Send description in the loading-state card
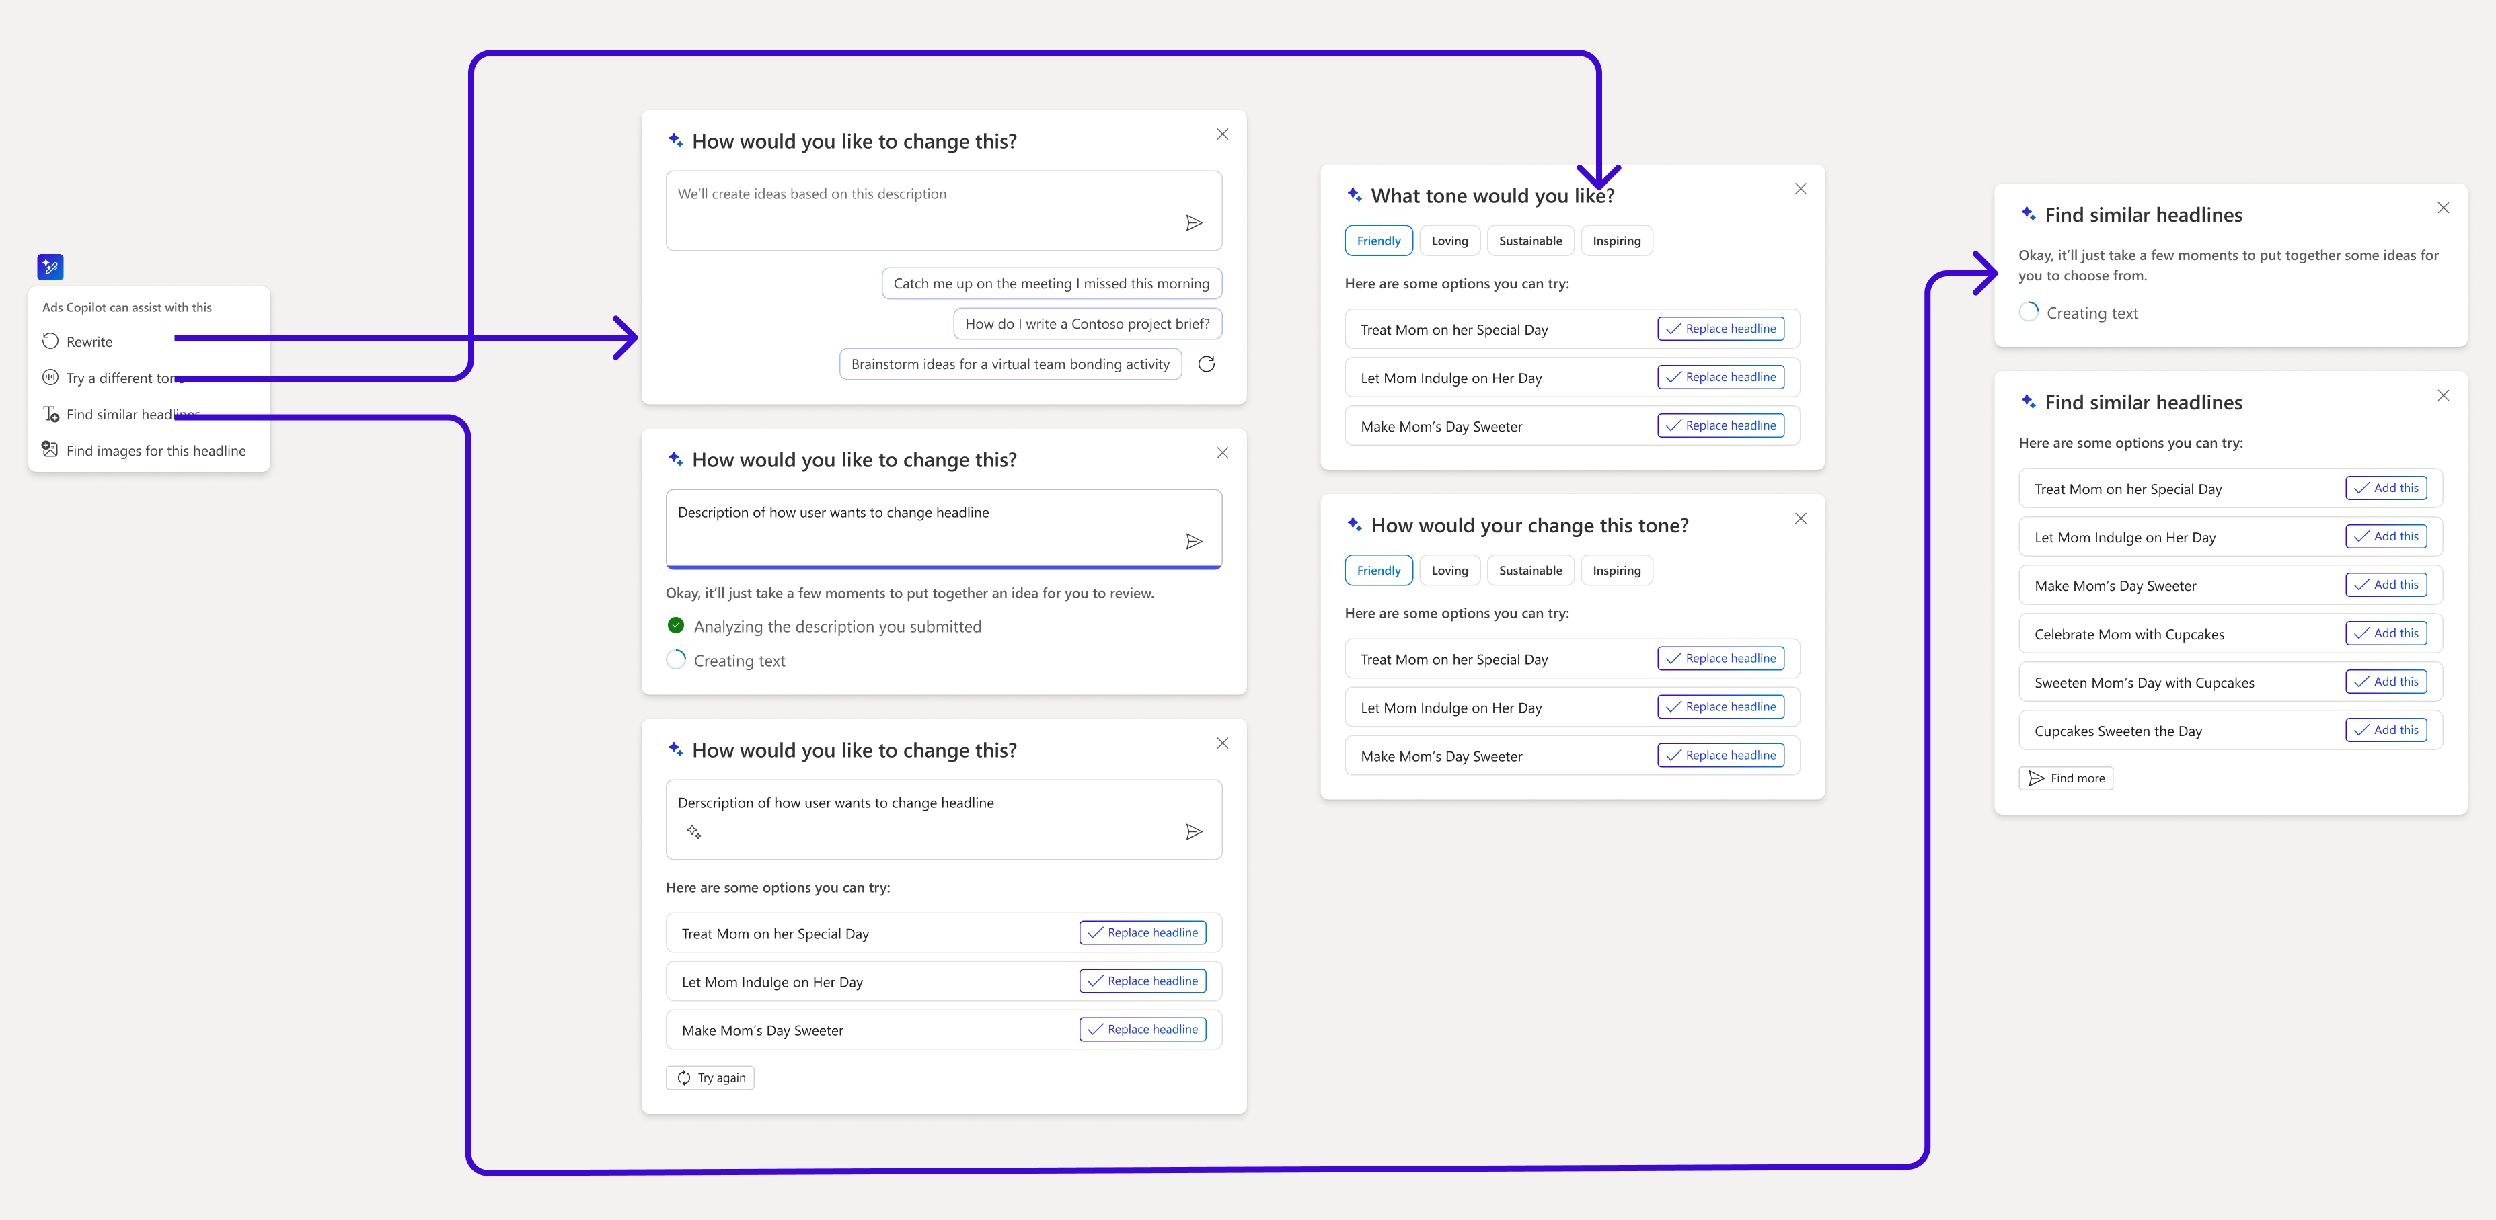The image size is (2496, 1220). tap(1194, 541)
